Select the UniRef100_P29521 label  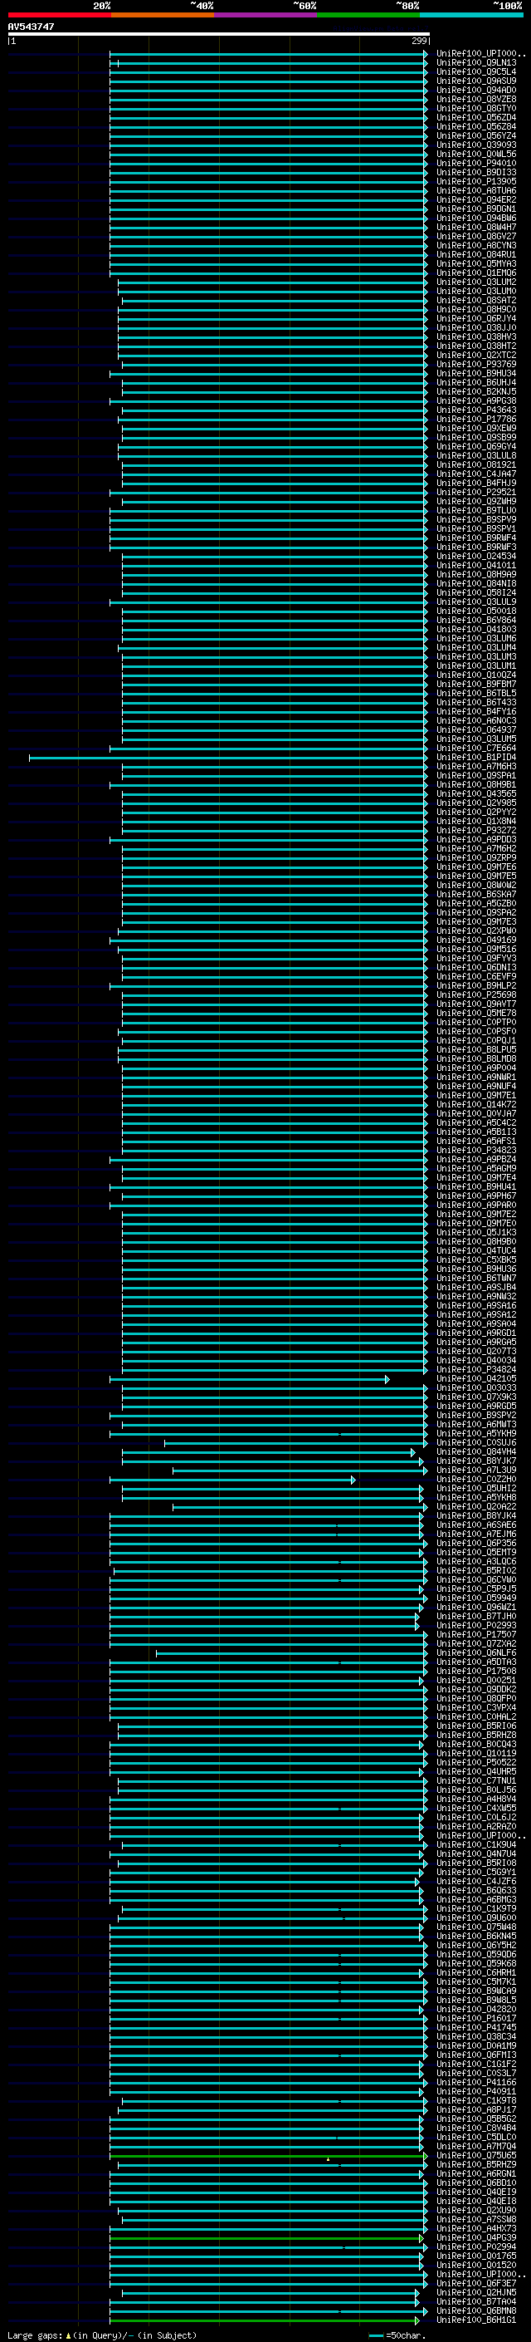pyautogui.click(x=476, y=493)
